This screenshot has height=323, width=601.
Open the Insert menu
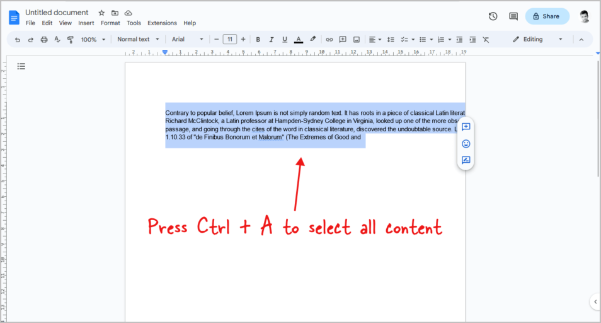tap(86, 23)
